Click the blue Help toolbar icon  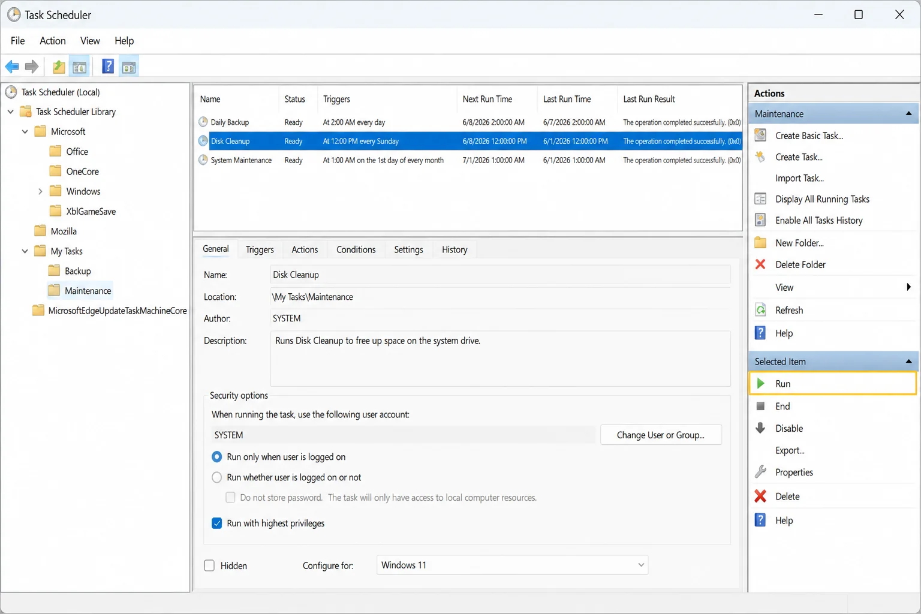tap(108, 66)
